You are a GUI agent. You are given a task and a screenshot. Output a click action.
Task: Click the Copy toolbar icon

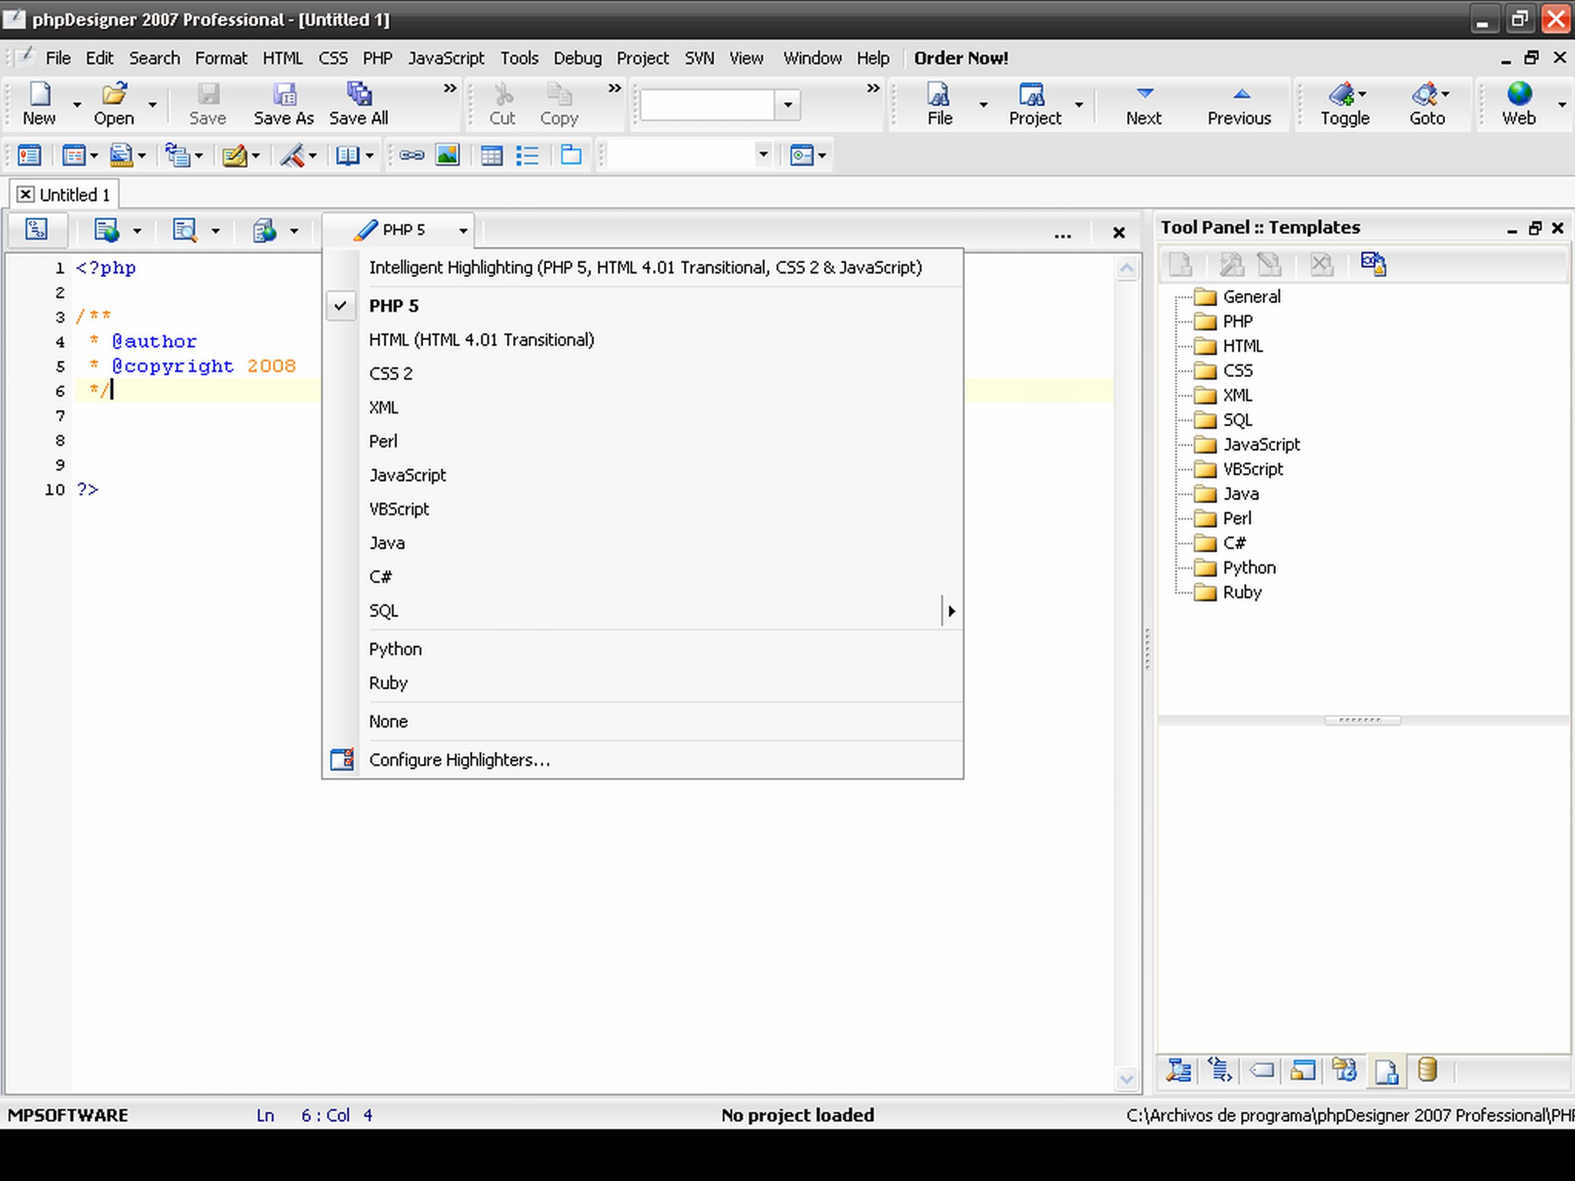point(559,103)
